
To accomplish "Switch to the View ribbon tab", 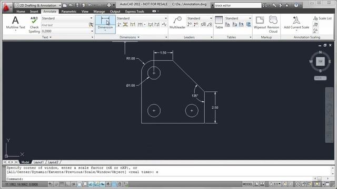I will [85, 12].
